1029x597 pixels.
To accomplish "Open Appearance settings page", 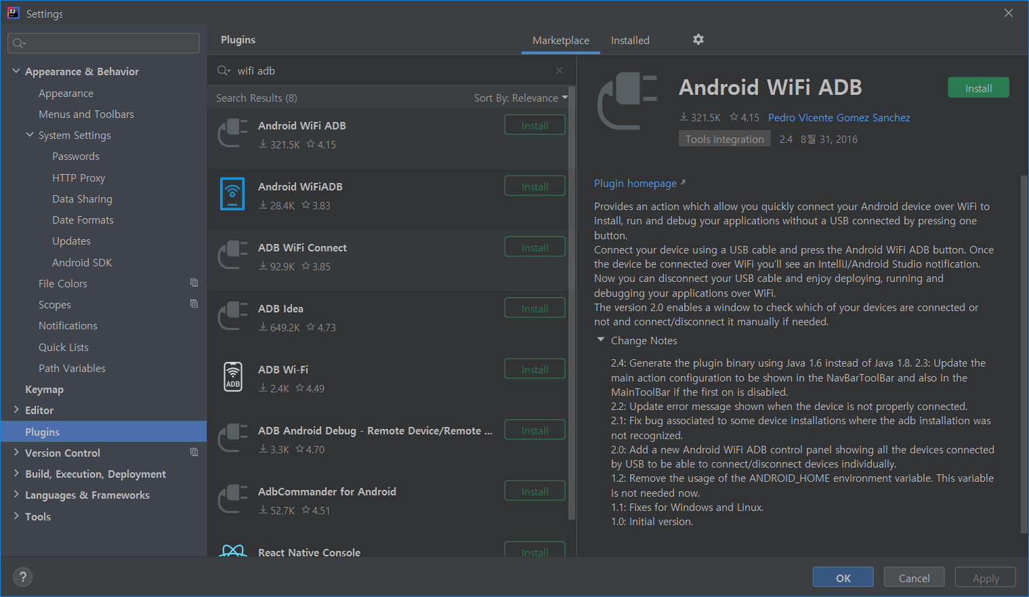I will click(x=66, y=94).
